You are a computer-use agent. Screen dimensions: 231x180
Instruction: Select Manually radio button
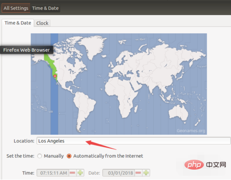click(x=39, y=156)
